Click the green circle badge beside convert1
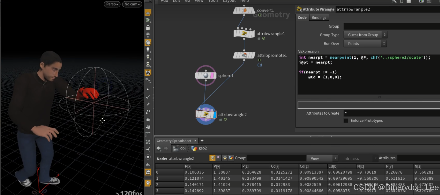Image resolution: width=440 pixels, height=195 pixels. [x=260, y=15]
